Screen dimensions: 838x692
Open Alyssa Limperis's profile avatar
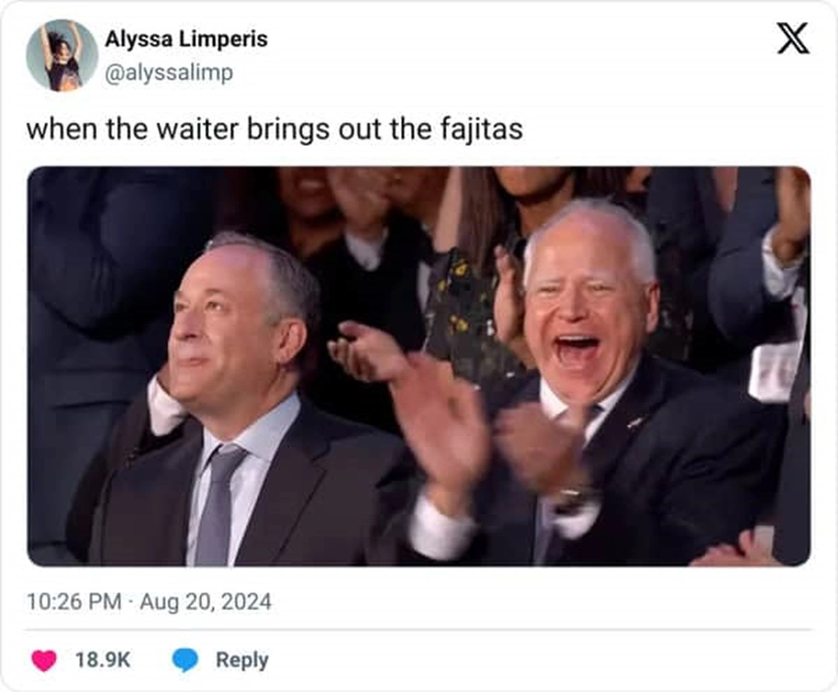tap(62, 55)
